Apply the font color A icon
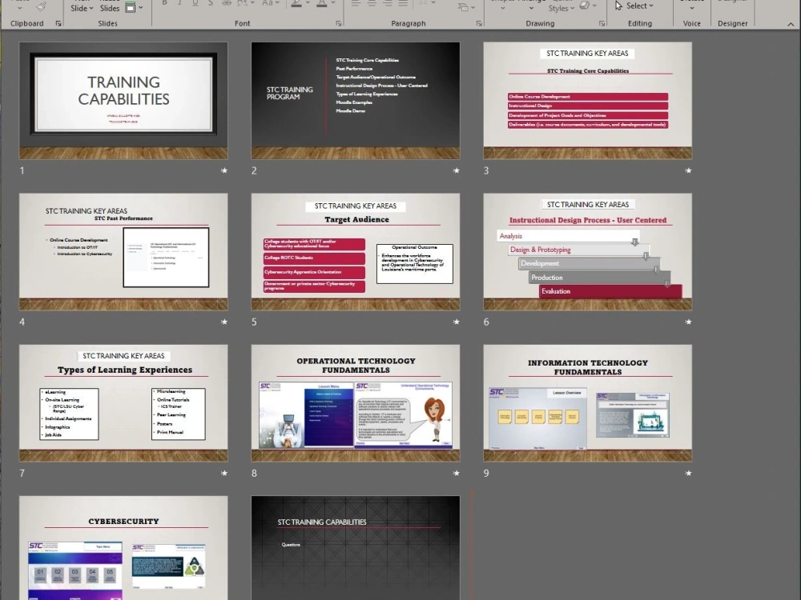 [x=321, y=3]
